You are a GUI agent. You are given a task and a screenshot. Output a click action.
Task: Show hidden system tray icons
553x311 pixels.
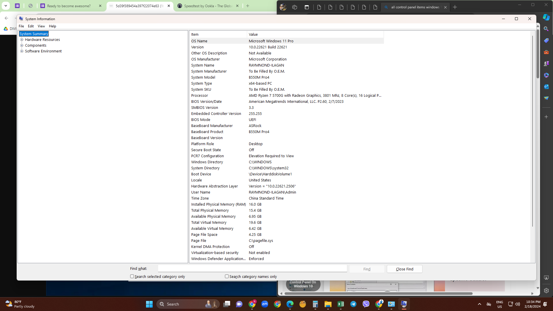coord(479,304)
